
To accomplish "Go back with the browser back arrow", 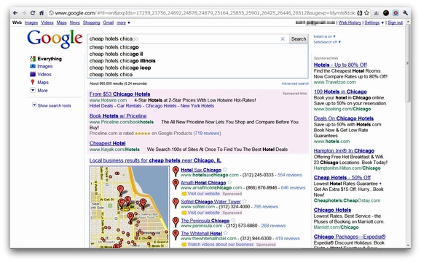I will point(15,13).
